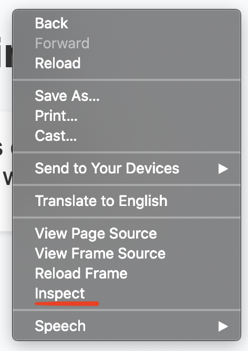
Task: Open Inspect from the context menu
Action: (127, 293)
